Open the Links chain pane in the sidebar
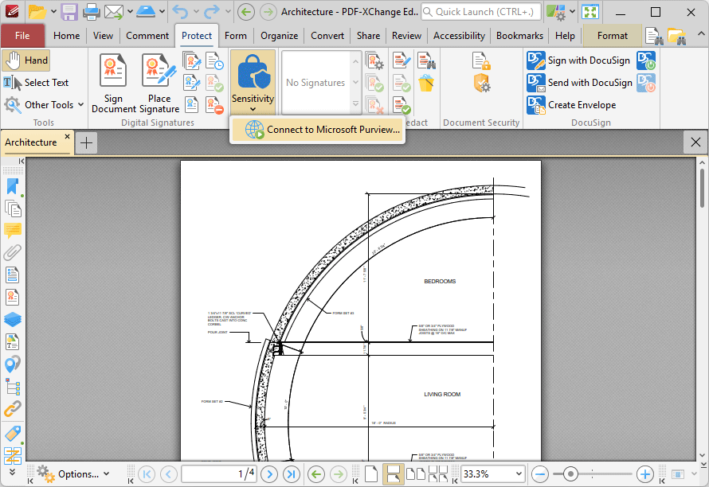 click(13, 408)
